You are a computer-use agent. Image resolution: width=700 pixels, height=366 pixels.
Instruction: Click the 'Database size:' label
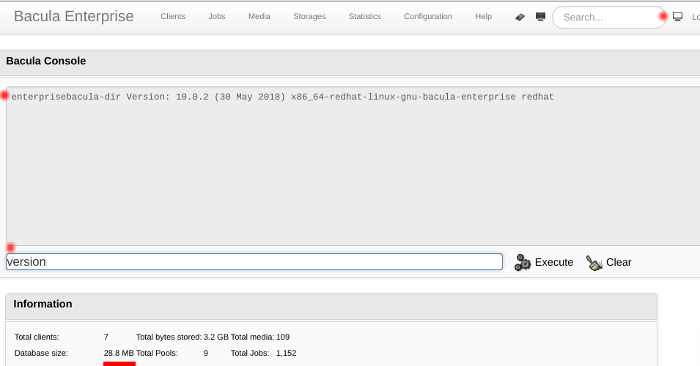click(x=41, y=353)
